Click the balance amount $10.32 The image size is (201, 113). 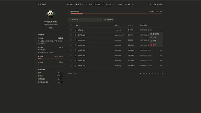61,38
